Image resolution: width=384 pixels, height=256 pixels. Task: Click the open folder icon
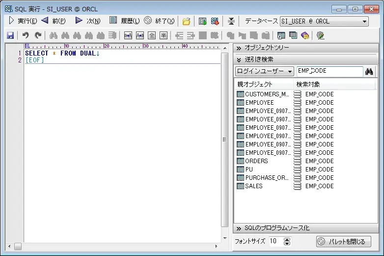pyautogui.click(x=187, y=21)
